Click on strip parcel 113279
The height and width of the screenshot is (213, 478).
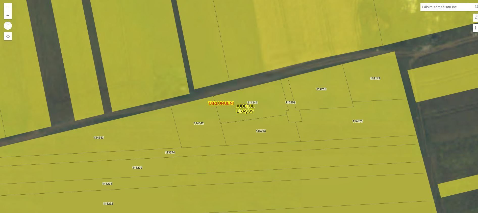pyautogui.click(x=137, y=168)
